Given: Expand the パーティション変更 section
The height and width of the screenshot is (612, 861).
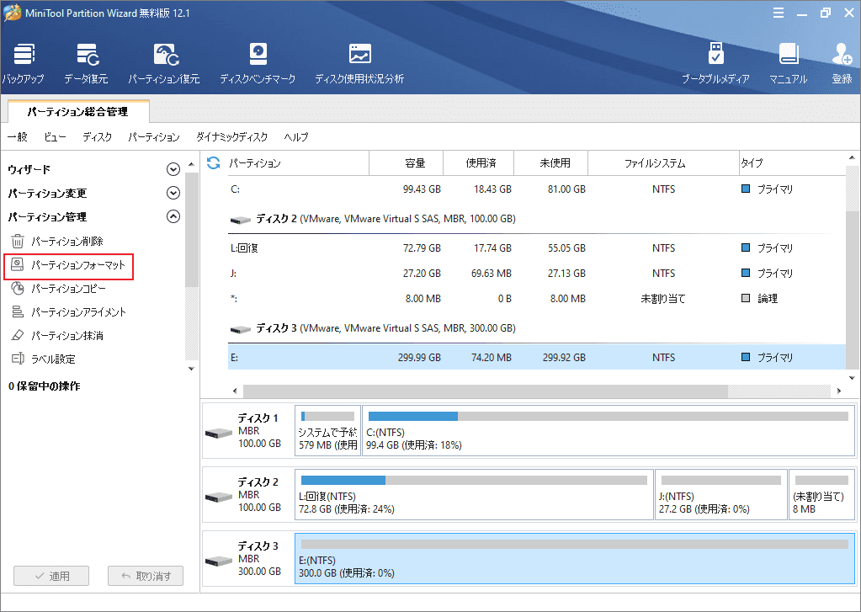Looking at the screenshot, I should coord(173,193).
